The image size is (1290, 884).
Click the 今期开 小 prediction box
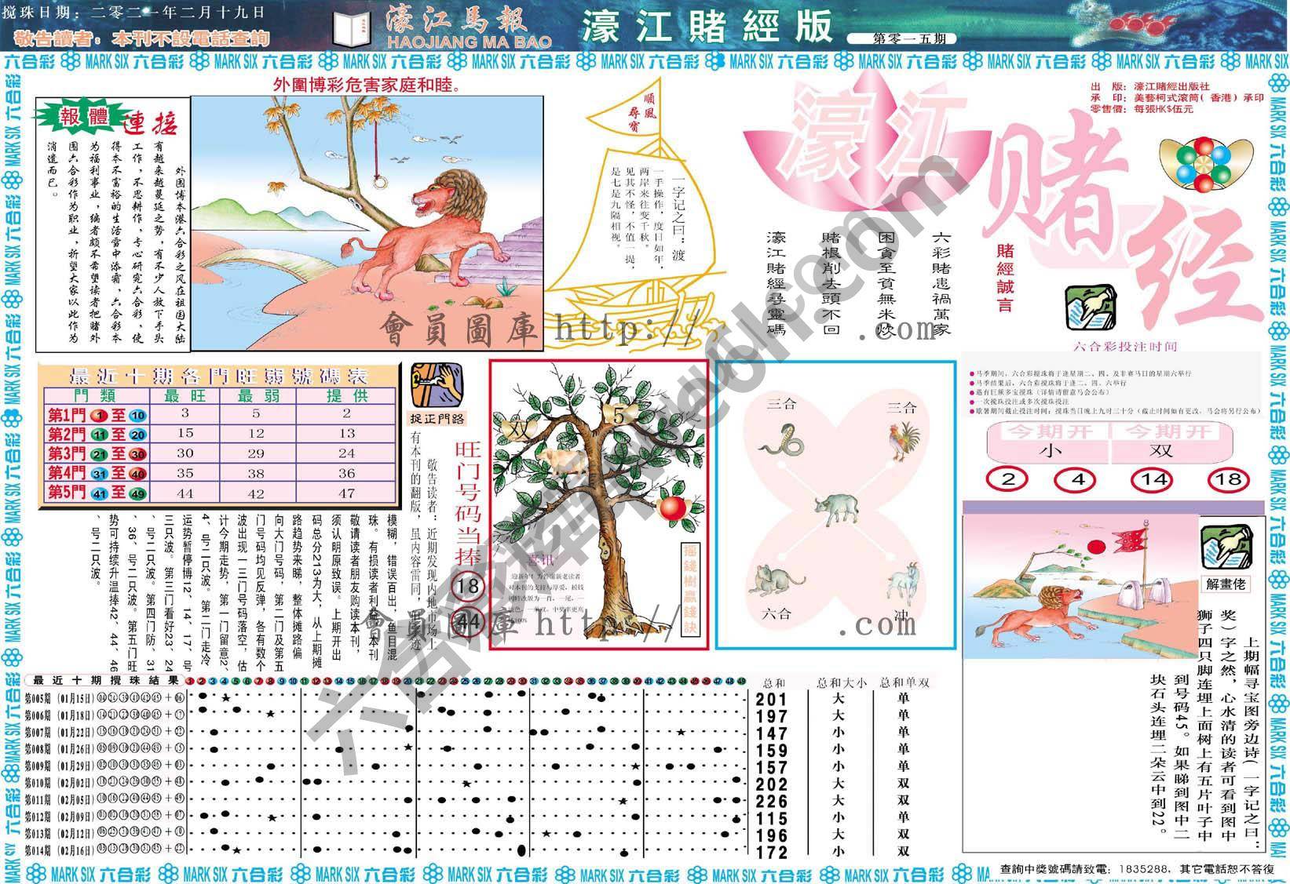point(1048,441)
